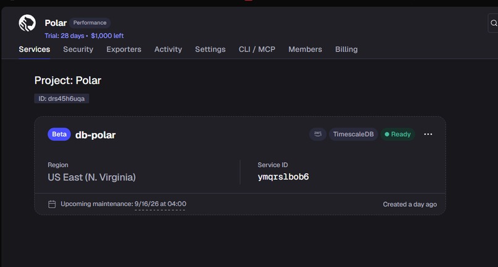Click the Created a day ago text

[x=410, y=204]
